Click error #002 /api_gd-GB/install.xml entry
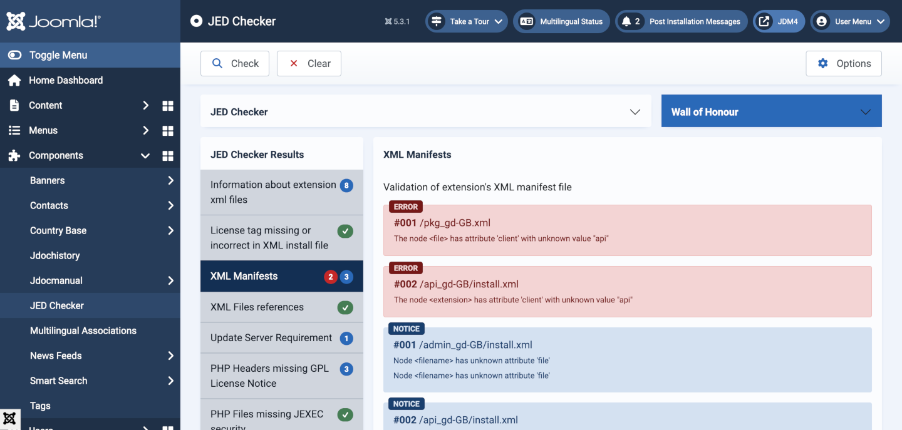 pos(628,291)
